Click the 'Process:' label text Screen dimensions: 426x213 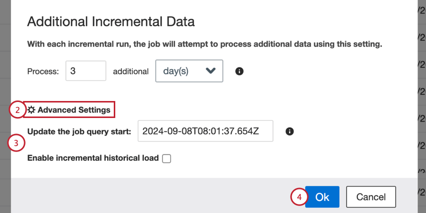point(43,71)
